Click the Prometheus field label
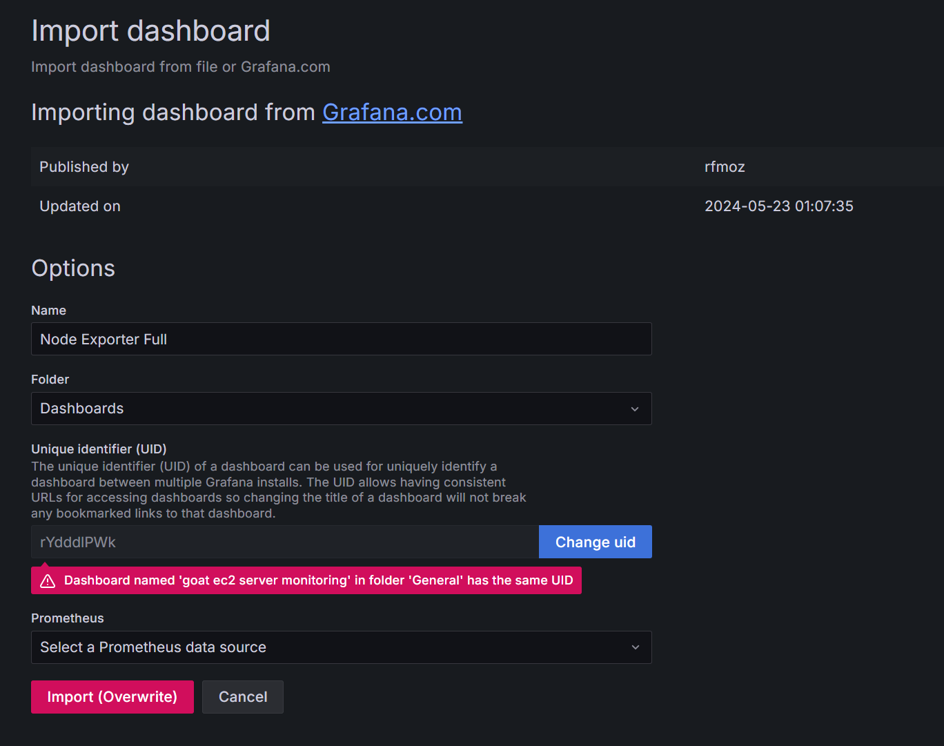This screenshot has height=746, width=944. click(68, 618)
